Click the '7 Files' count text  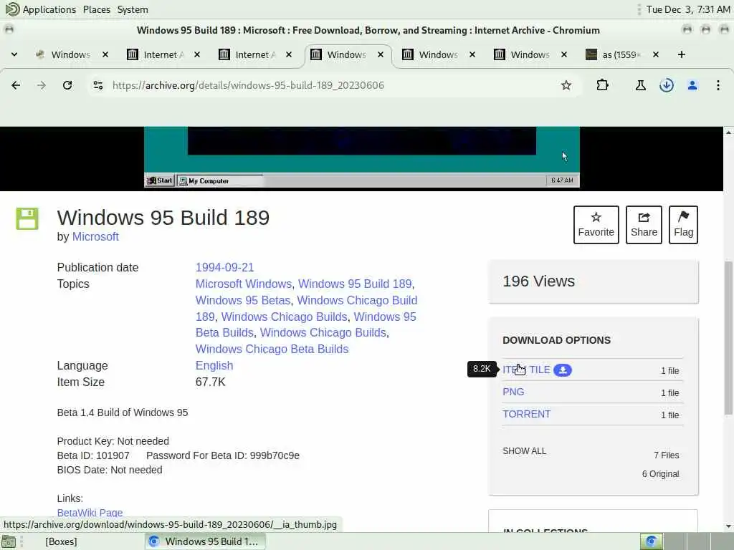pyautogui.click(x=666, y=455)
